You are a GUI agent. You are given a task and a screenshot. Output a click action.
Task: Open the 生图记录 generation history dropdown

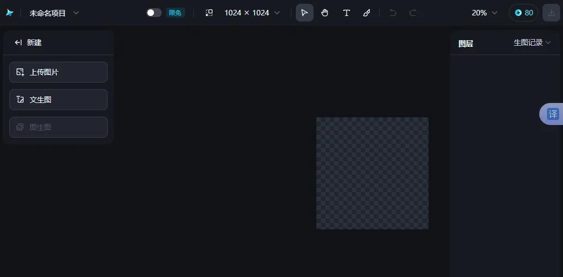[532, 42]
